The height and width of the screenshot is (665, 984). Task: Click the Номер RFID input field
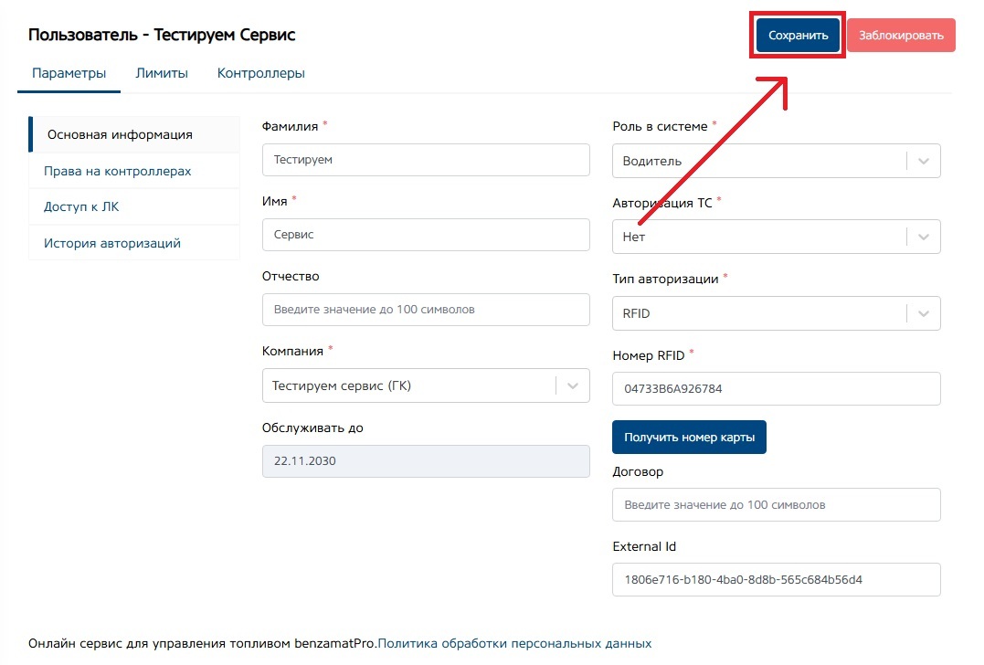(776, 388)
